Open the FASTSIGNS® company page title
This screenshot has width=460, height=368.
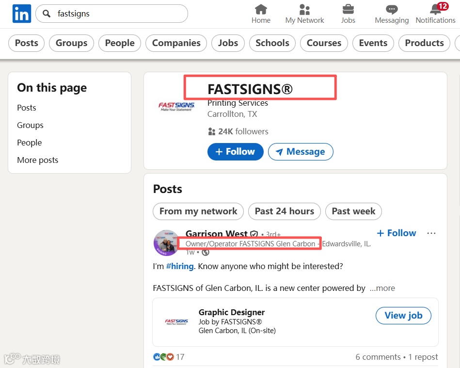tap(250, 89)
